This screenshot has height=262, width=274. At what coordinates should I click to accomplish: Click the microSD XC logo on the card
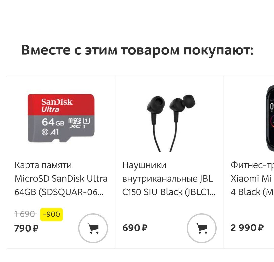[75, 123]
